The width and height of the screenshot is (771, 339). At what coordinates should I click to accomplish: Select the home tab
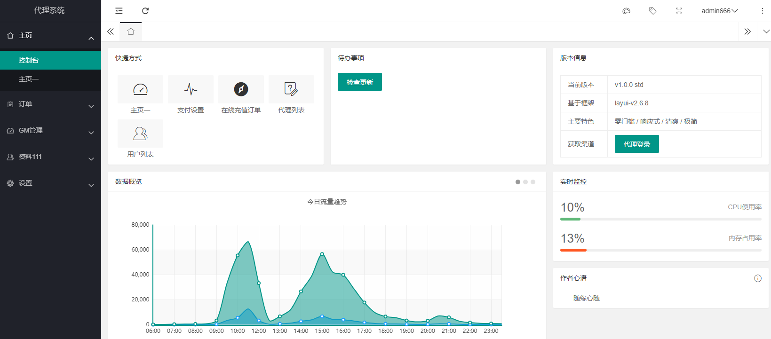131,32
